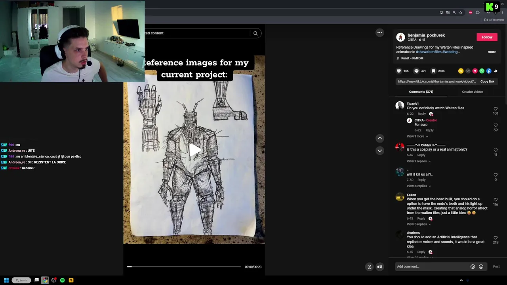Click Copy link button
The width and height of the screenshot is (507, 285).
coord(487,82)
